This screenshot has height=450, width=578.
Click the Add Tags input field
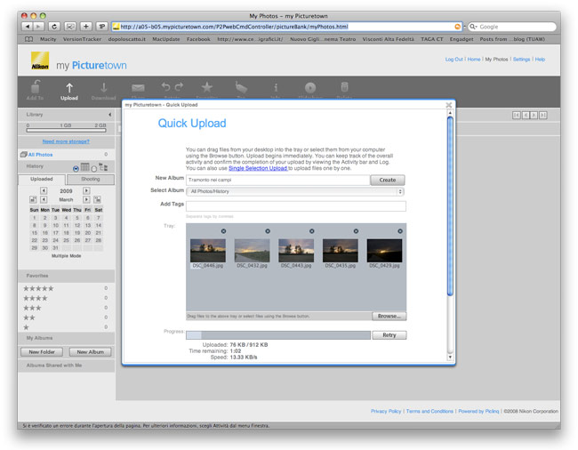pyautogui.click(x=296, y=206)
